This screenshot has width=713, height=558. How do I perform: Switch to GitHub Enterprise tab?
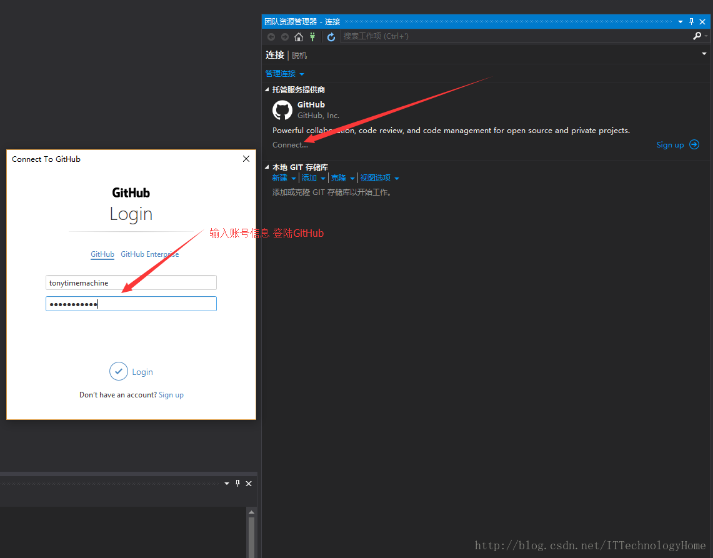149,254
